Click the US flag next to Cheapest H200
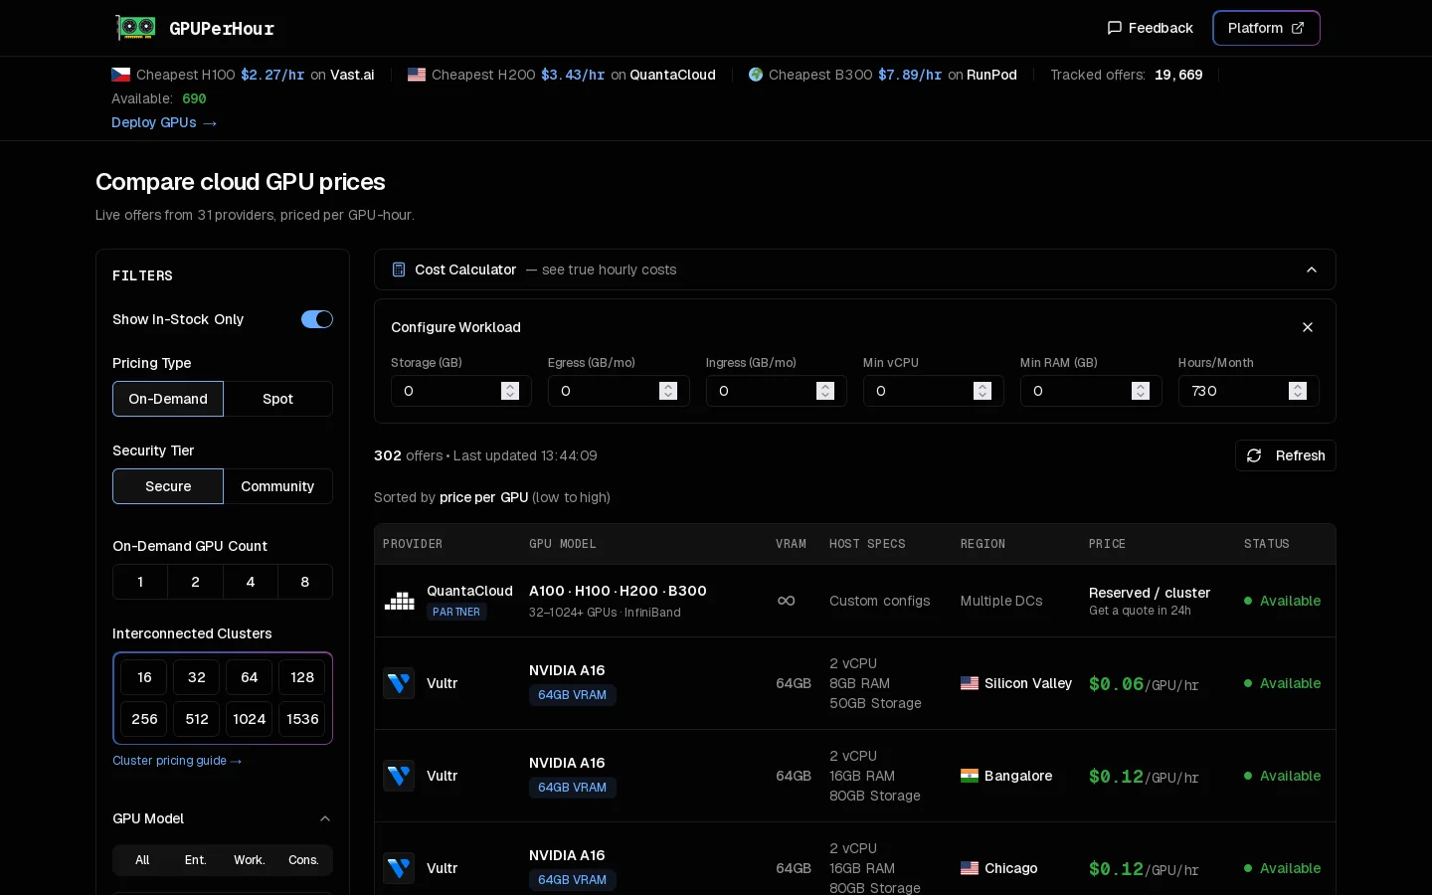The width and height of the screenshot is (1432, 895). pos(417,75)
